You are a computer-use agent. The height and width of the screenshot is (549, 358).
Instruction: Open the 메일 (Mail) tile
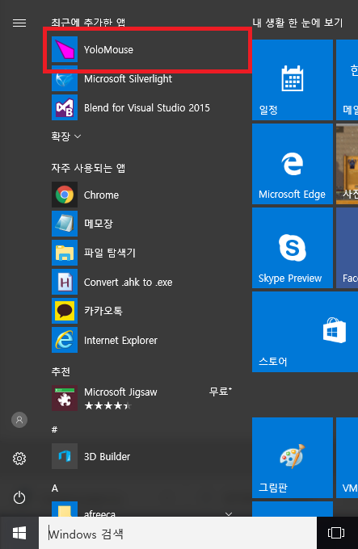click(347, 80)
